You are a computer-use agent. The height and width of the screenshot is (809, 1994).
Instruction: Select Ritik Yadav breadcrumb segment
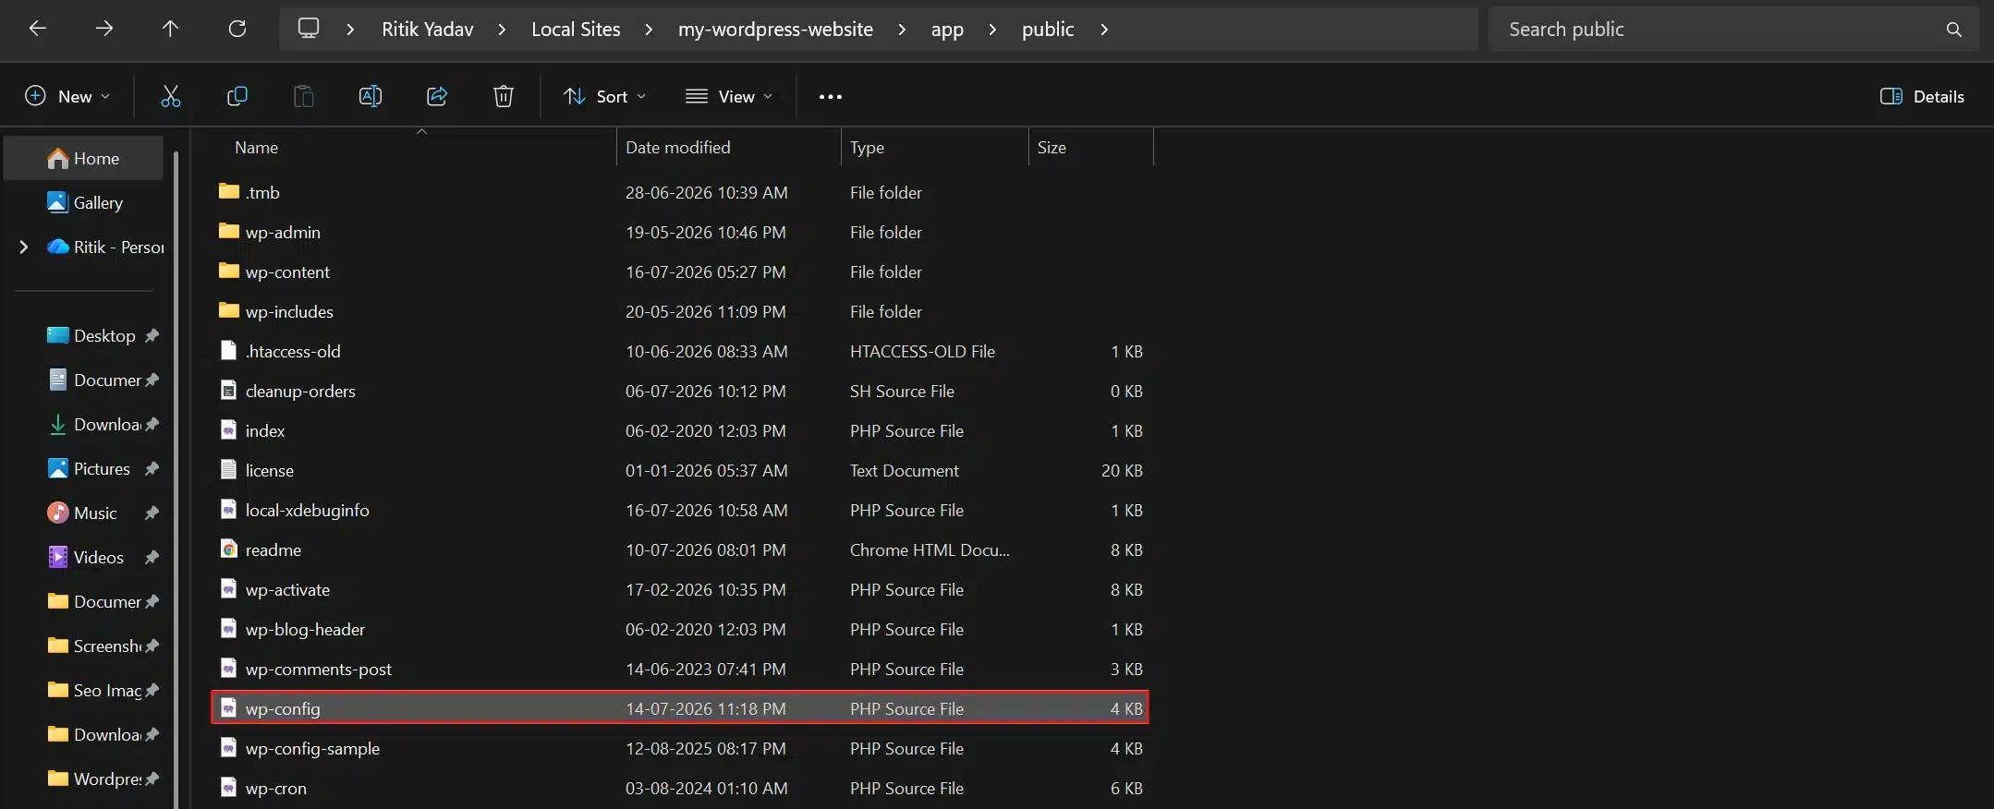point(428,30)
